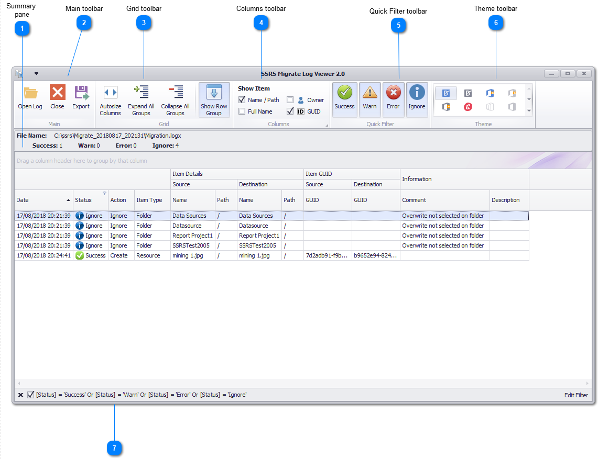Toggle the Warn quick filter
The image size is (598, 459).
click(x=369, y=100)
